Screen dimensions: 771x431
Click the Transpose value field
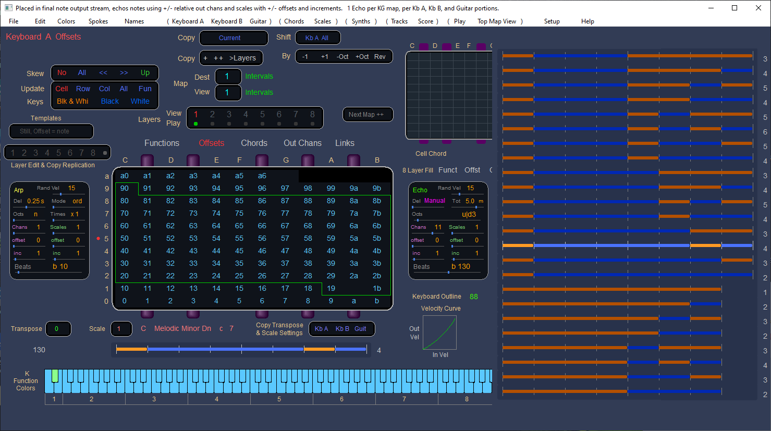coord(57,329)
